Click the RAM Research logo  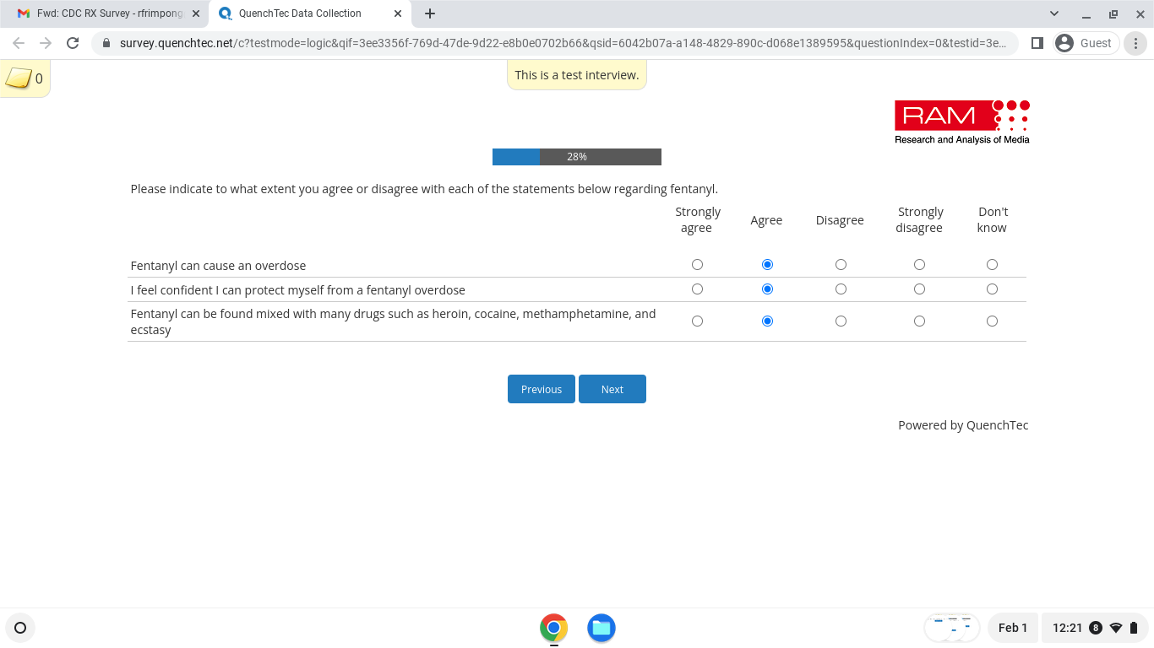click(961, 122)
